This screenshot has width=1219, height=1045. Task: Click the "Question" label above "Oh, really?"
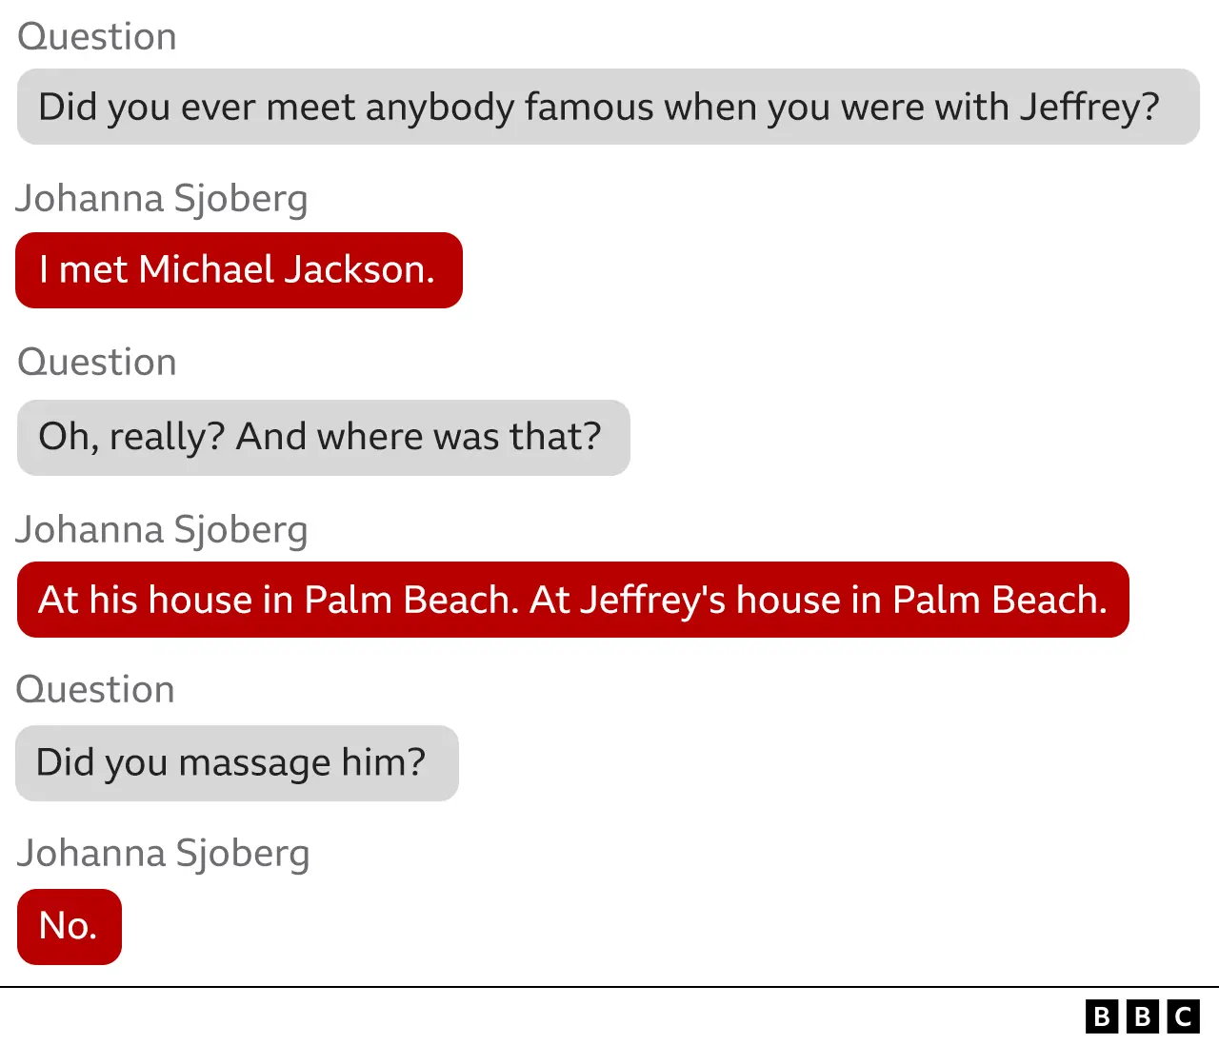pyautogui.click(x=97, y=363)
